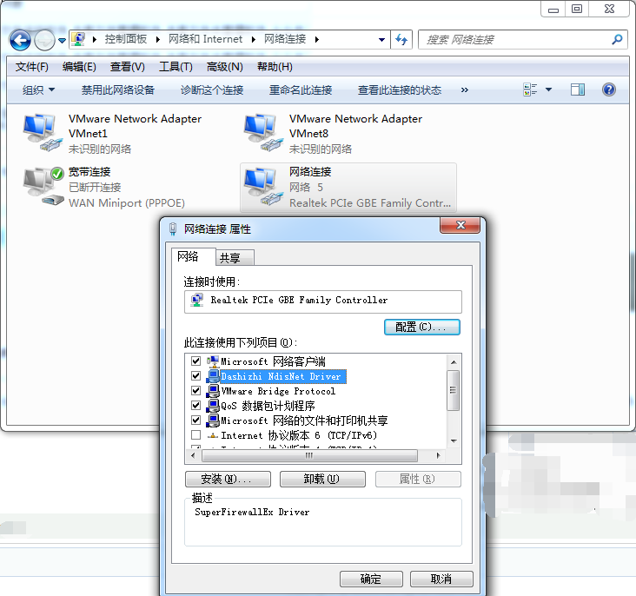The width and height of the screenshot is (636, 596).
Task: Click the 卸载(U) button
Action: click(322, 480)
